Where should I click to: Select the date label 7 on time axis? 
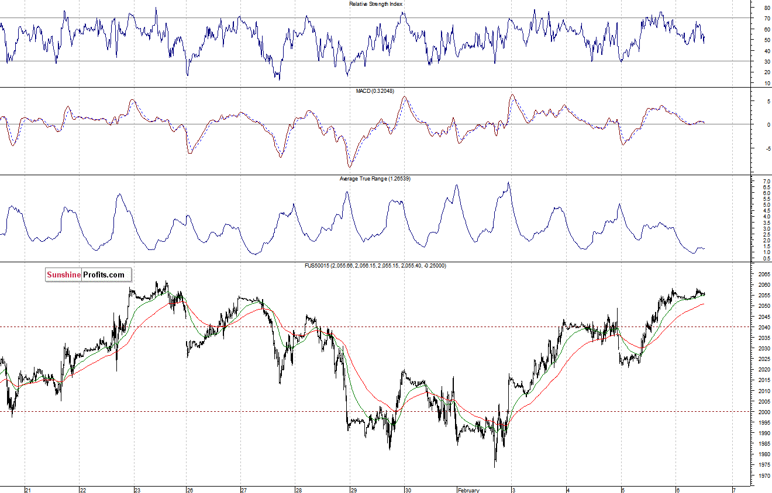[733, 489]
